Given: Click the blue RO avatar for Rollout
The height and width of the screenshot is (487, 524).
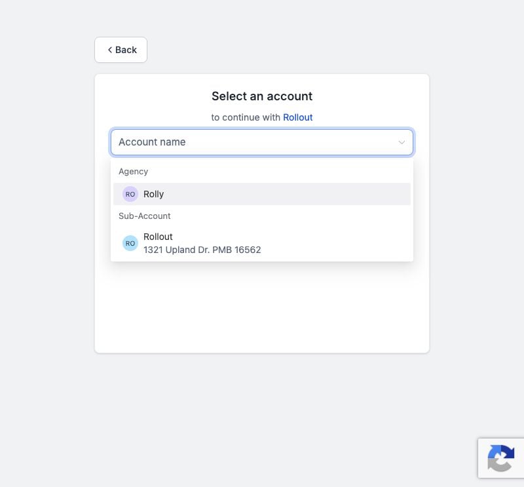Looking at the screenshot, I should (x=130, y=243).
